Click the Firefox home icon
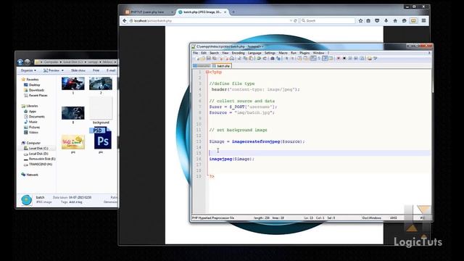 point(395,21)
